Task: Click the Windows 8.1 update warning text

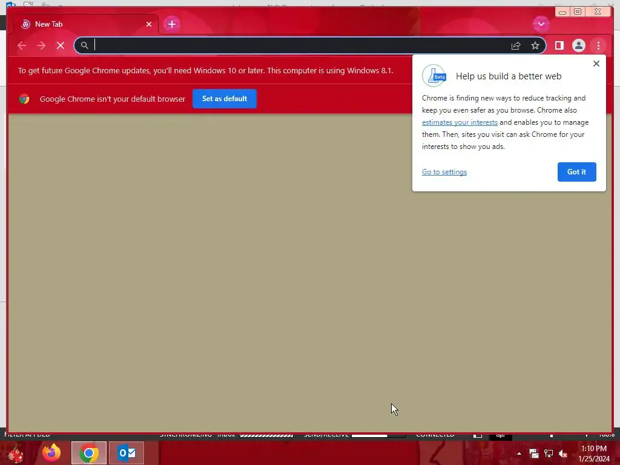Action: pos(205,70)
